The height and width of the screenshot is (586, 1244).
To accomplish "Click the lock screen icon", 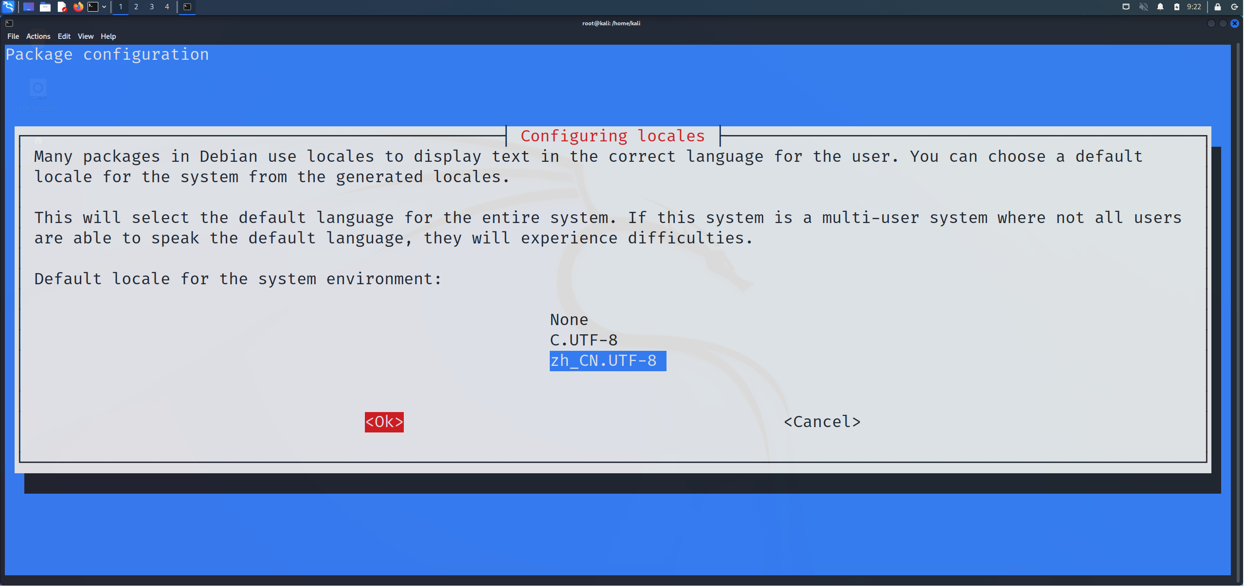I will click(x=1217, y=7).
